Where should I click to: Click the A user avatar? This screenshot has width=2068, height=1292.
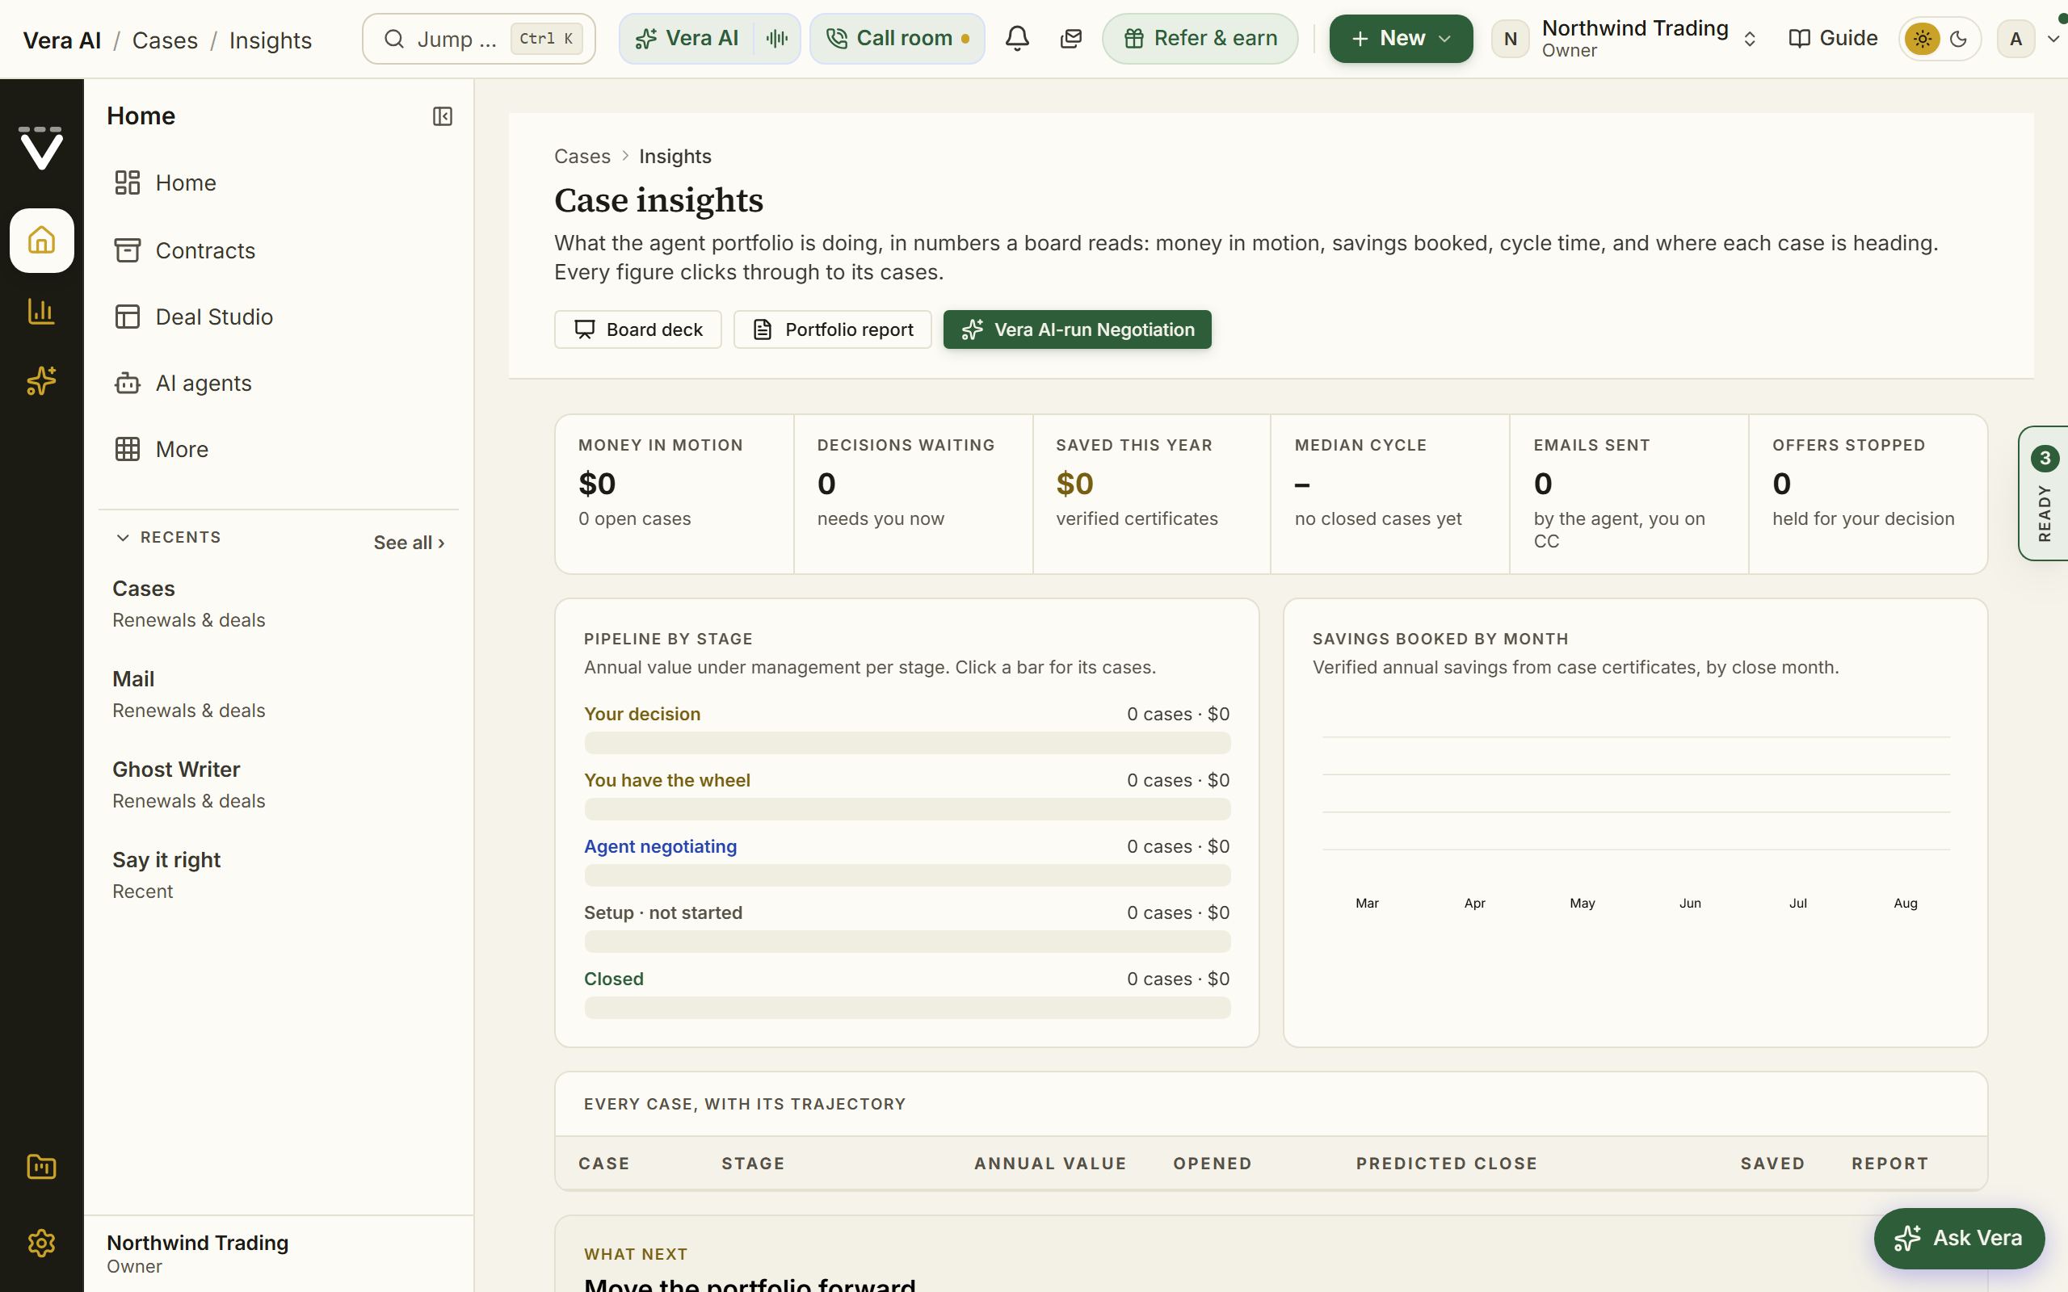tap(2015, 39)
